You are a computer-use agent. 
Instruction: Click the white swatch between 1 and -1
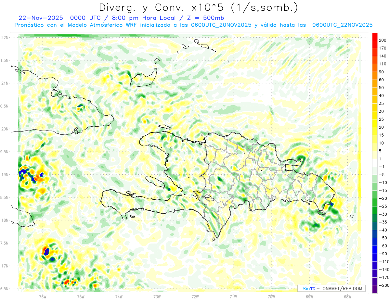(375, 163)
